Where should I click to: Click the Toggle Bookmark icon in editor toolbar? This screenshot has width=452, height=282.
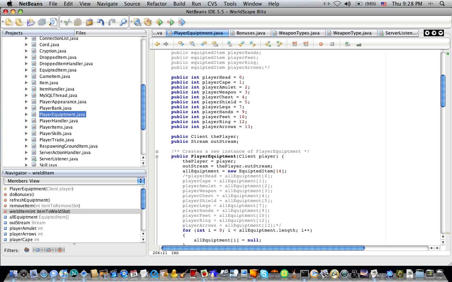click(230, 44)
